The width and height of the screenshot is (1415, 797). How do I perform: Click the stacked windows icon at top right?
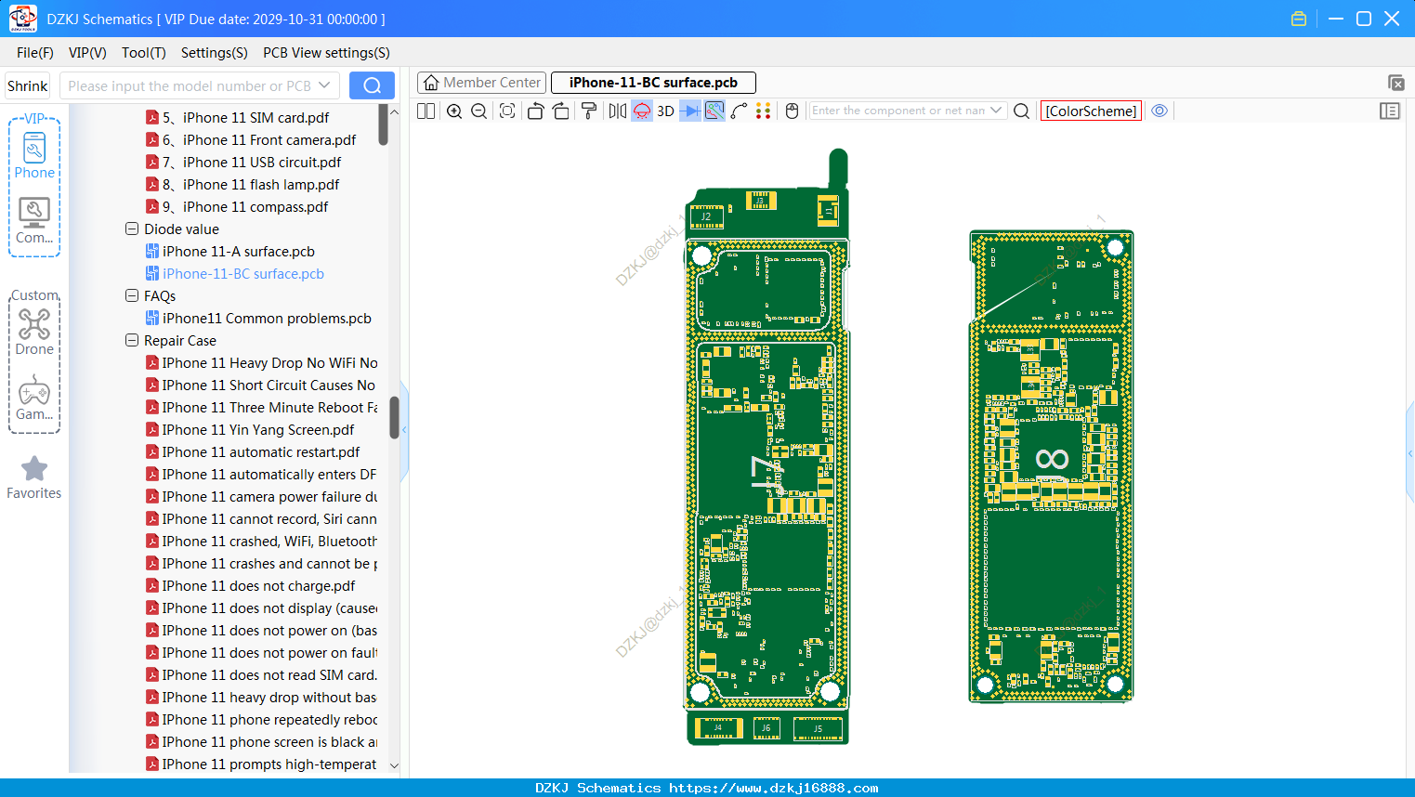click(x=1395, y=83)
